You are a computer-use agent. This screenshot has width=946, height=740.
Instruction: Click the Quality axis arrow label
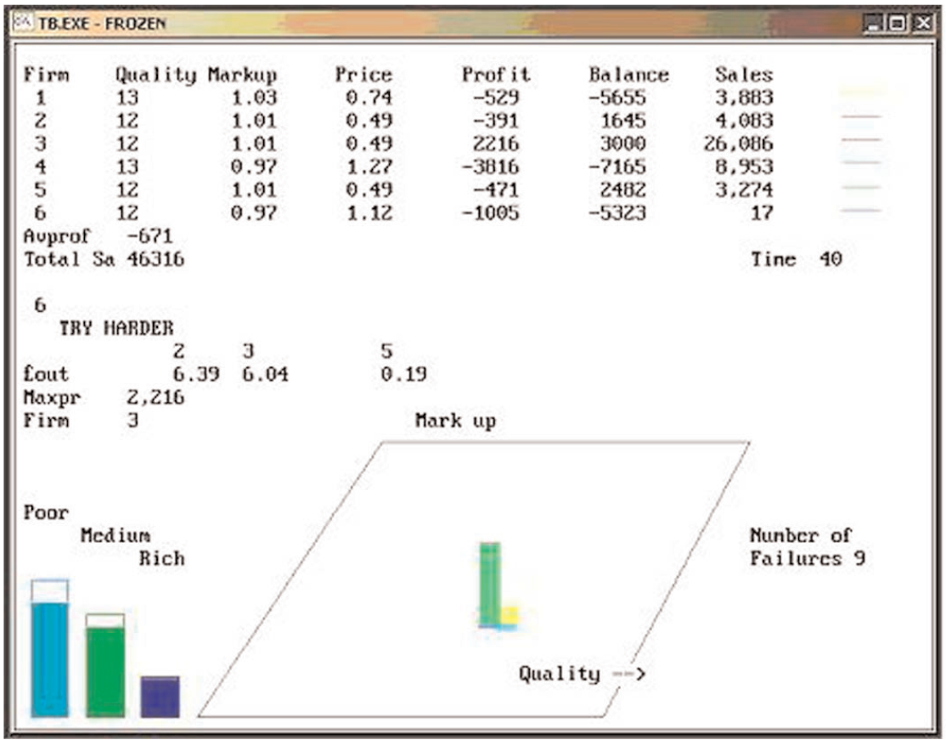[582, 674]
